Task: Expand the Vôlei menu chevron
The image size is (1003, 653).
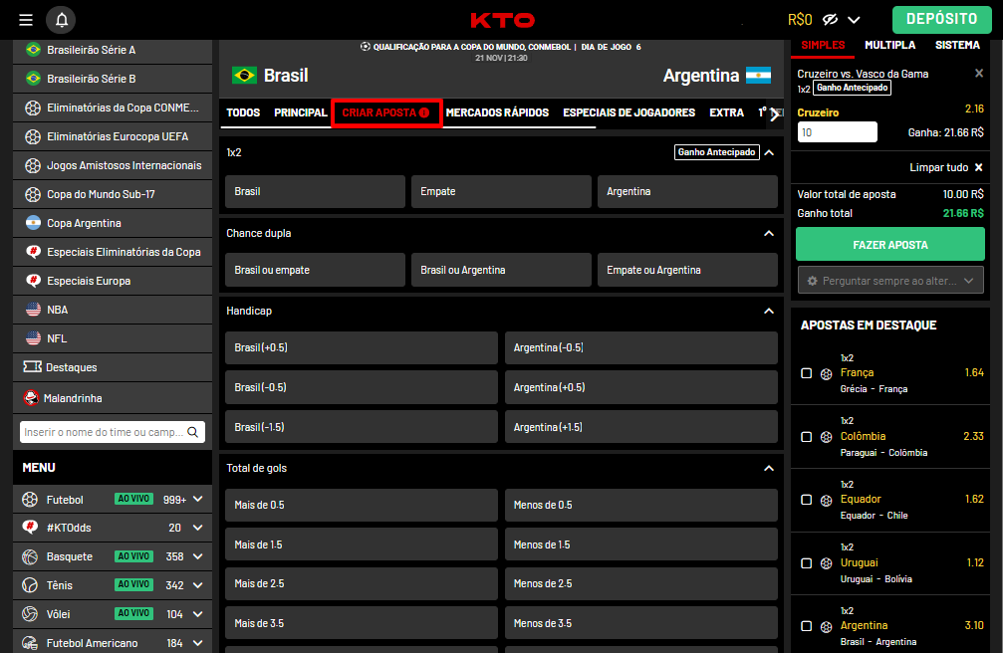Action: (x=197, y=614)
